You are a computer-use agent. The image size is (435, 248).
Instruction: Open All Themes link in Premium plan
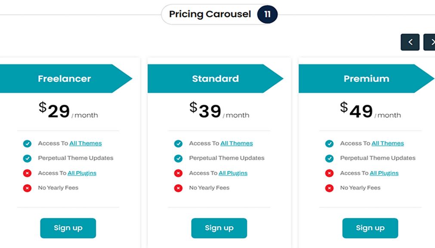coord(388,143)
